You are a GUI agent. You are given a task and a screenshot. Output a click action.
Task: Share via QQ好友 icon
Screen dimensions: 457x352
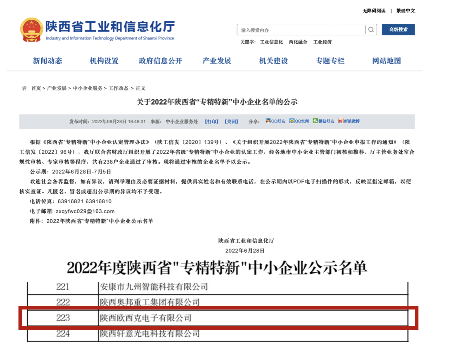268,121
